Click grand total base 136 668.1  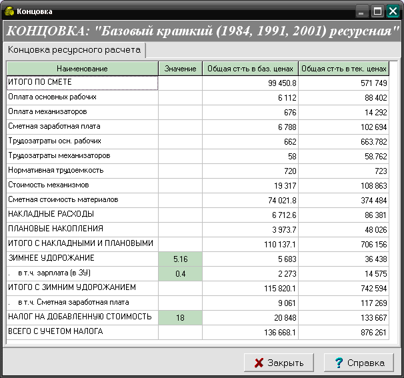pos(250,333)
